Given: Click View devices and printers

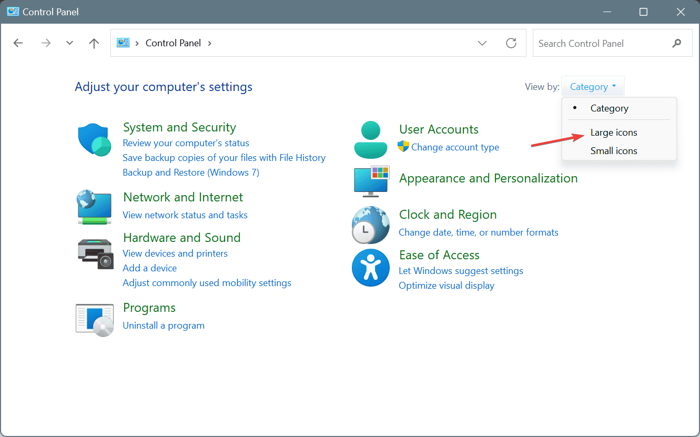Looking at the screenshot, I should pyautogui.click(x=175, y=253).
